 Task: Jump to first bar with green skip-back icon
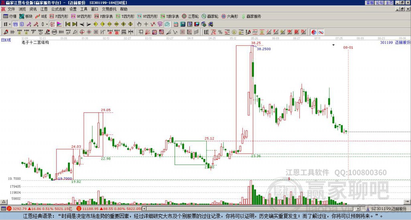click(x=67, y=24)
